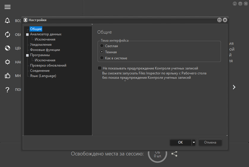Viewport: 249px width, 167px height.
Task: Collapse the Анализатор данных tree node
Action: [x=28, y=34]
